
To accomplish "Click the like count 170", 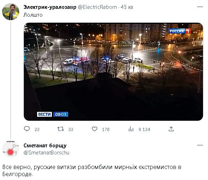I will [106, 129].
